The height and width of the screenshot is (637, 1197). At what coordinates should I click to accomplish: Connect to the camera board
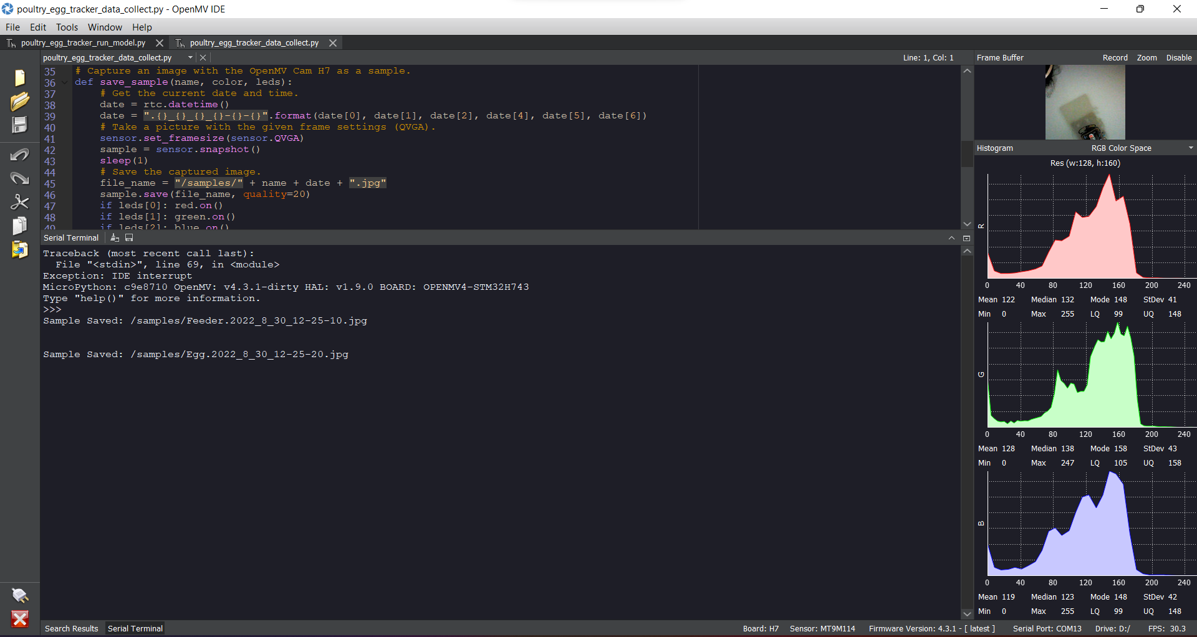click(21, 596)
